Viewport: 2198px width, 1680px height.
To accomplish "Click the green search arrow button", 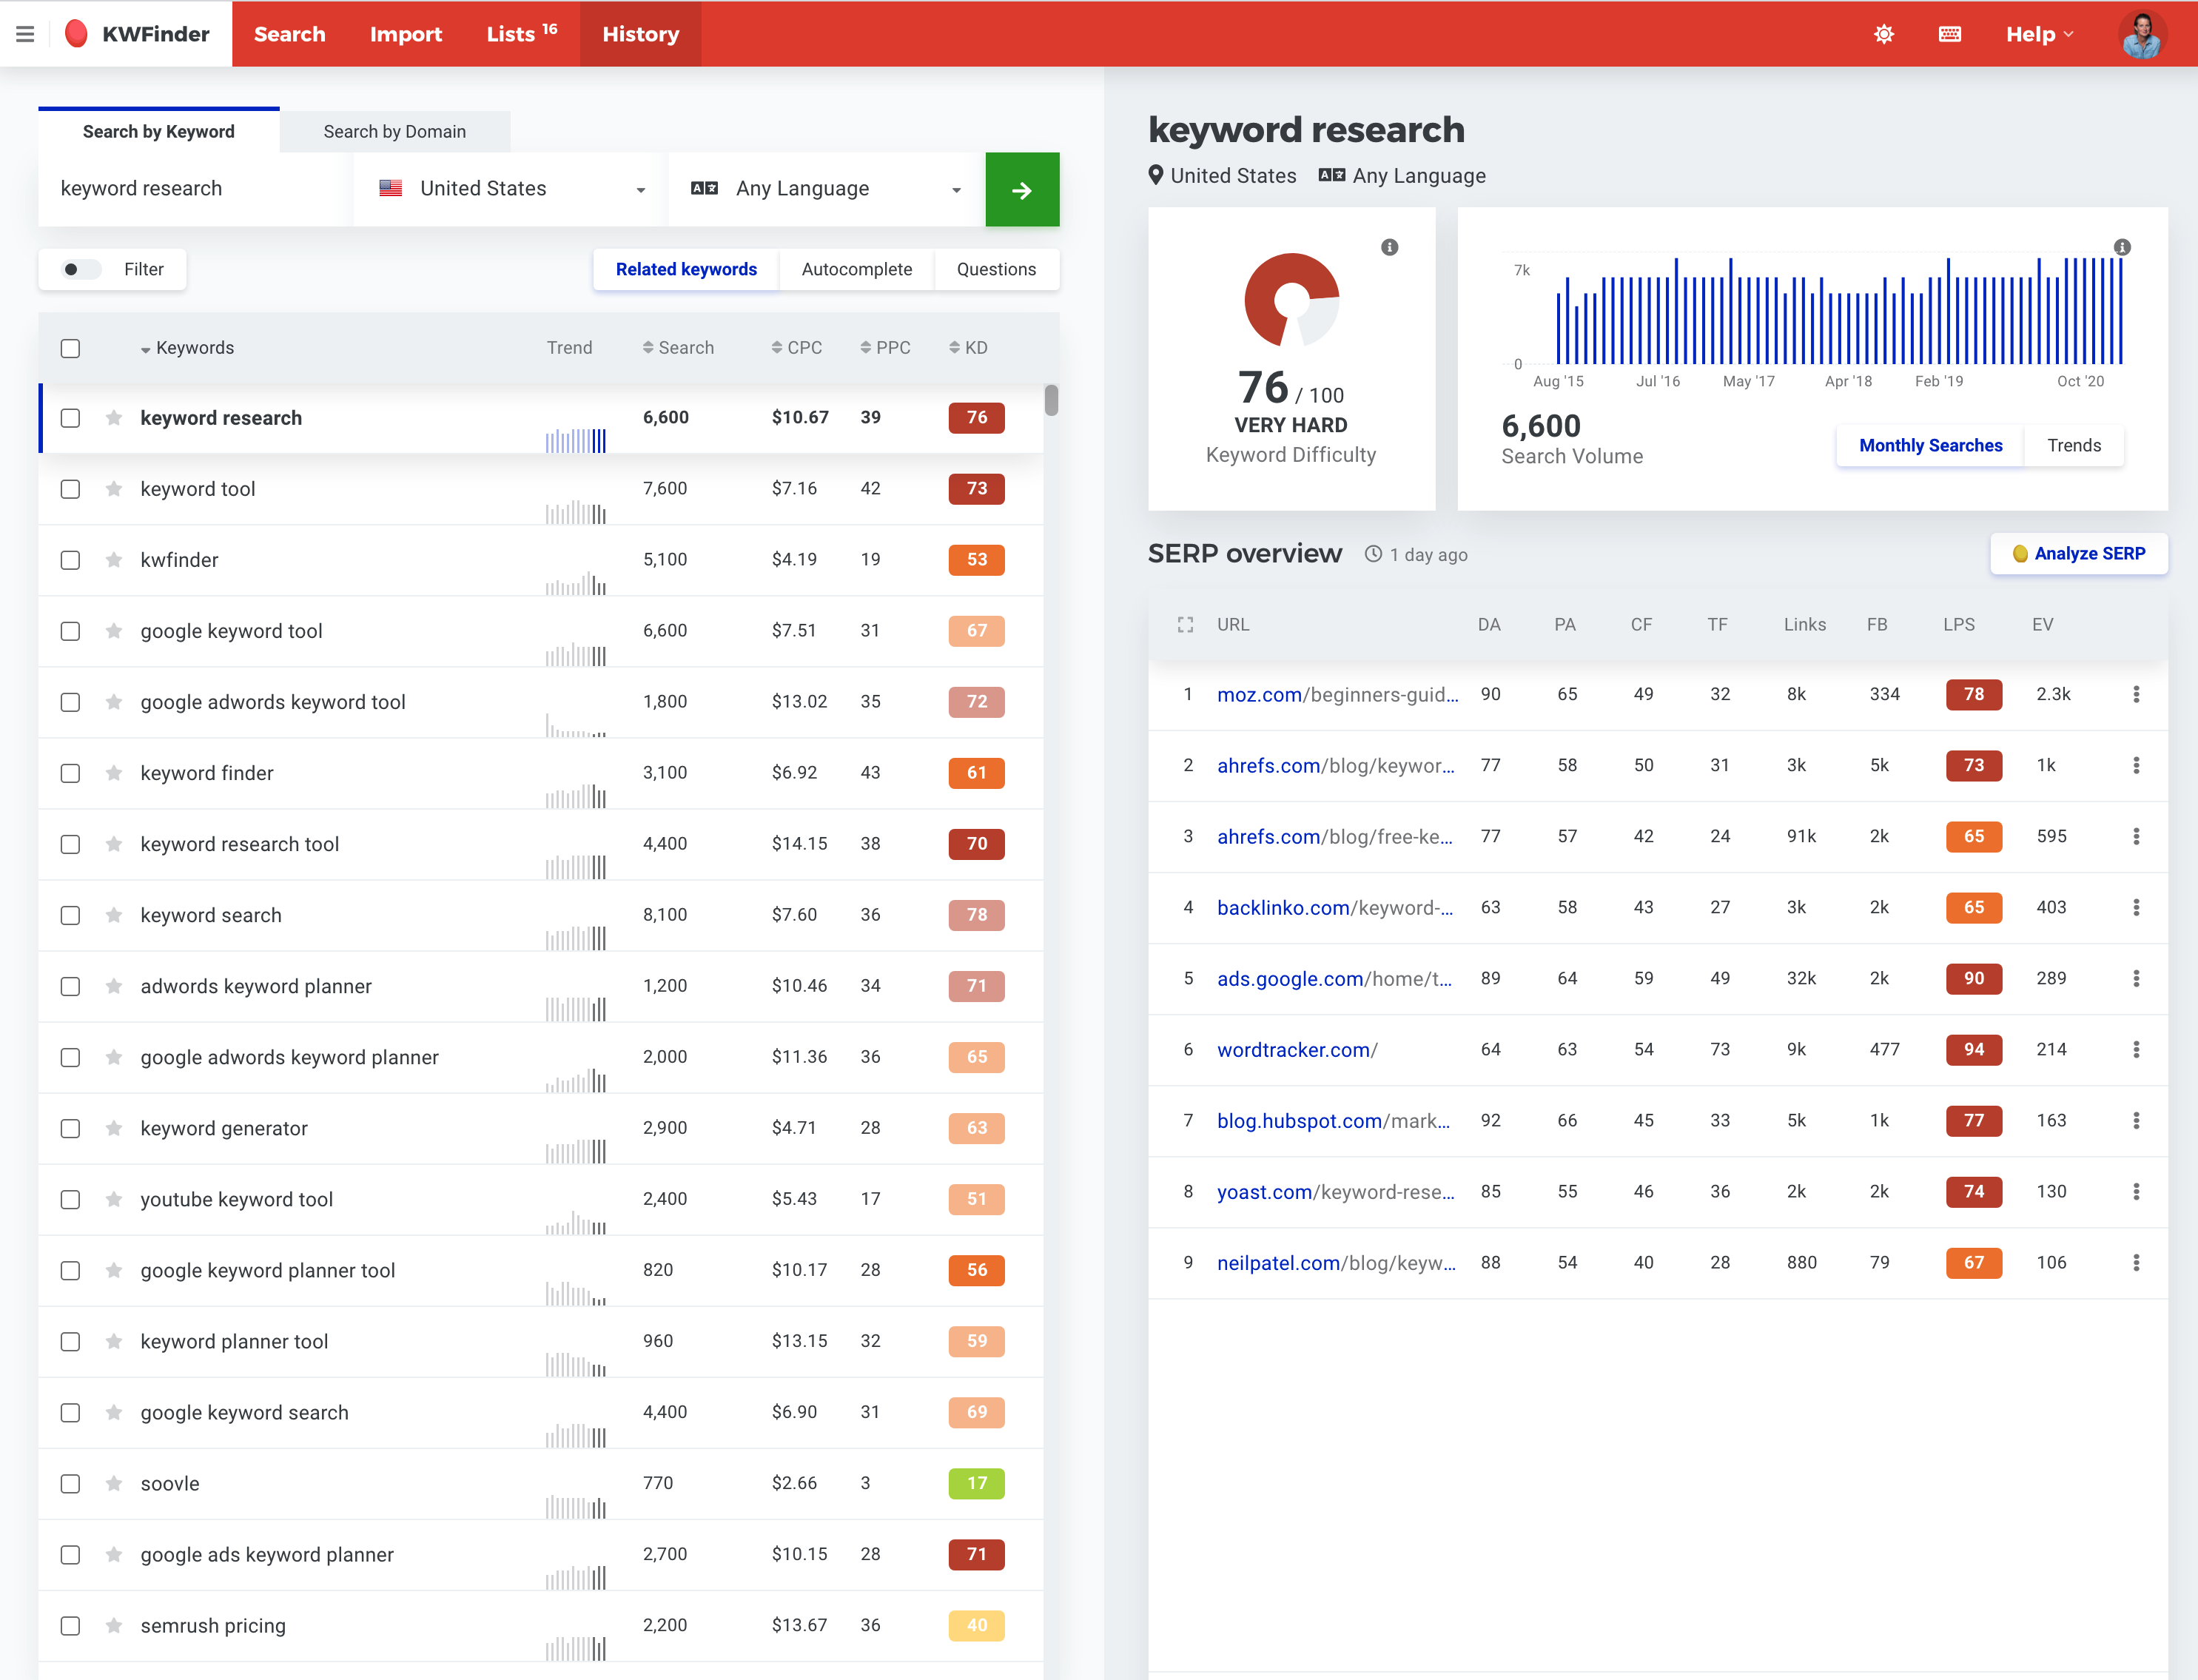I will [1022, 189].
